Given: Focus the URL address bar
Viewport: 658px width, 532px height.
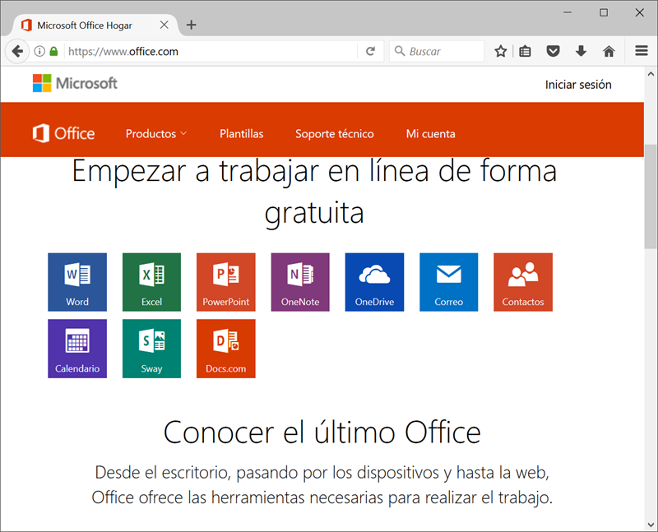Looking at the screenshot, I should coord(211,51).
